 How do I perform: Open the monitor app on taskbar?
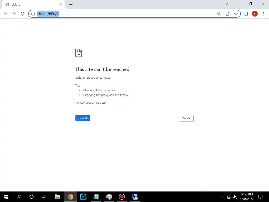109,197
